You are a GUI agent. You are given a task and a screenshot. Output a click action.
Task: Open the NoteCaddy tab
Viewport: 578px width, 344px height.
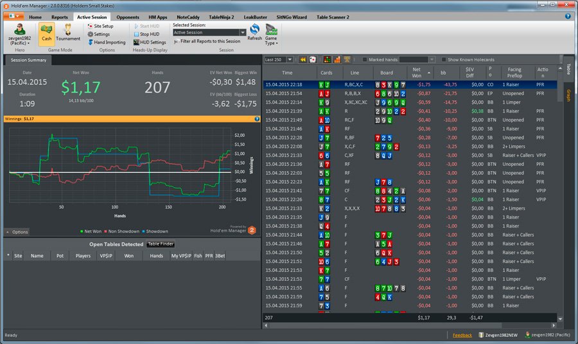pos(188,17)
